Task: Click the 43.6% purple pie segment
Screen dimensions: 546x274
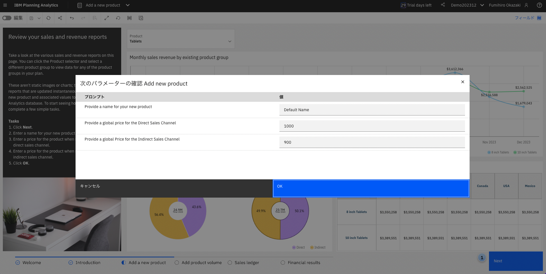Action: coord(197,207)
